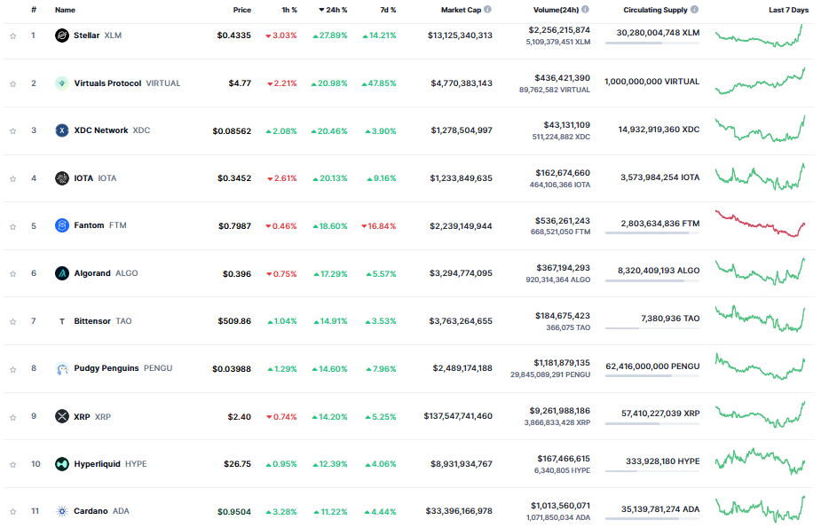Click the Volume(24h) info icon

click(x=585, y=10)
